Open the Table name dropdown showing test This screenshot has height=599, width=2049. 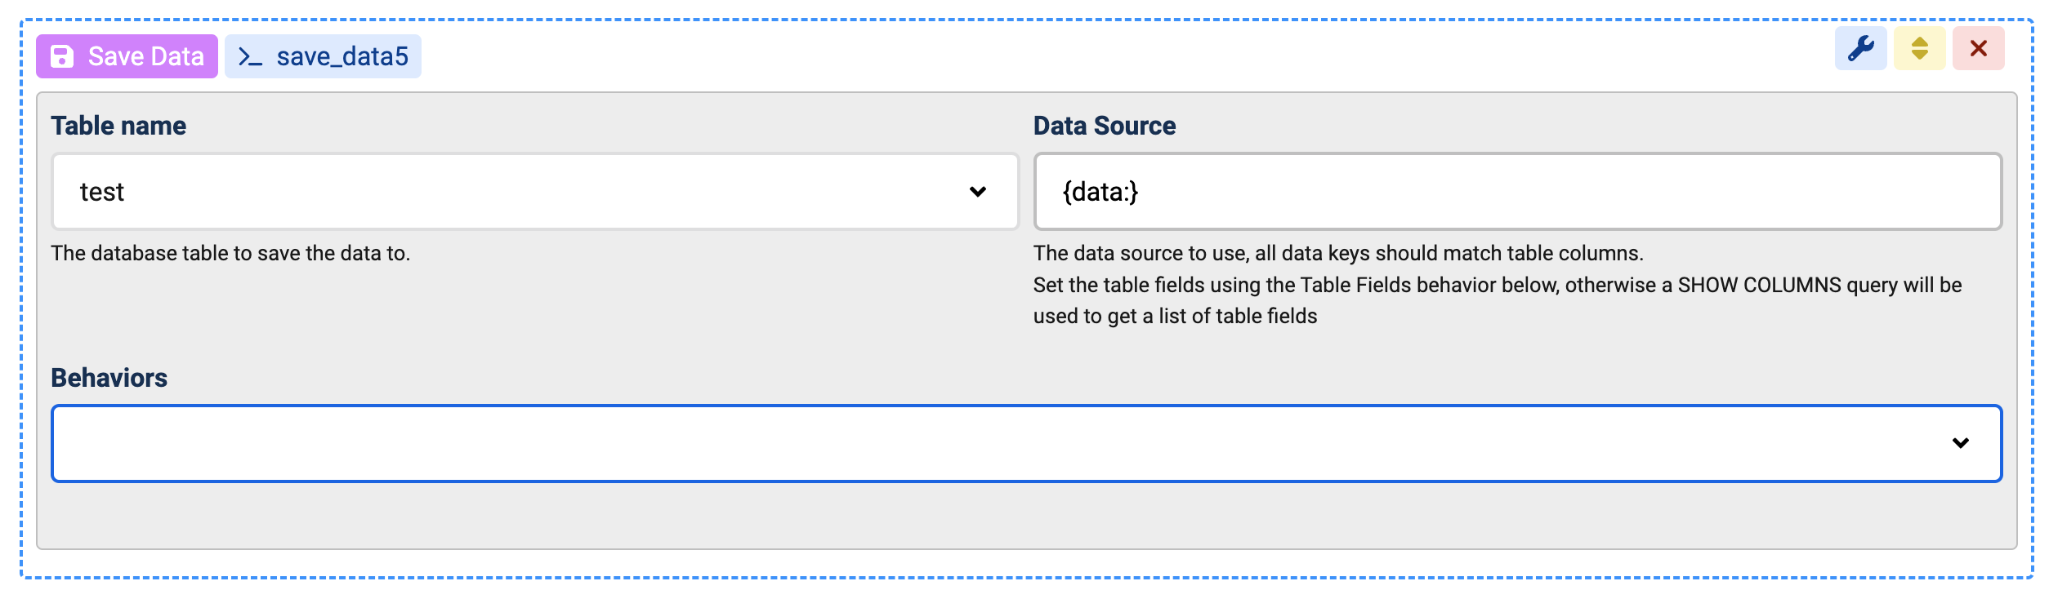tap(523, 192)
